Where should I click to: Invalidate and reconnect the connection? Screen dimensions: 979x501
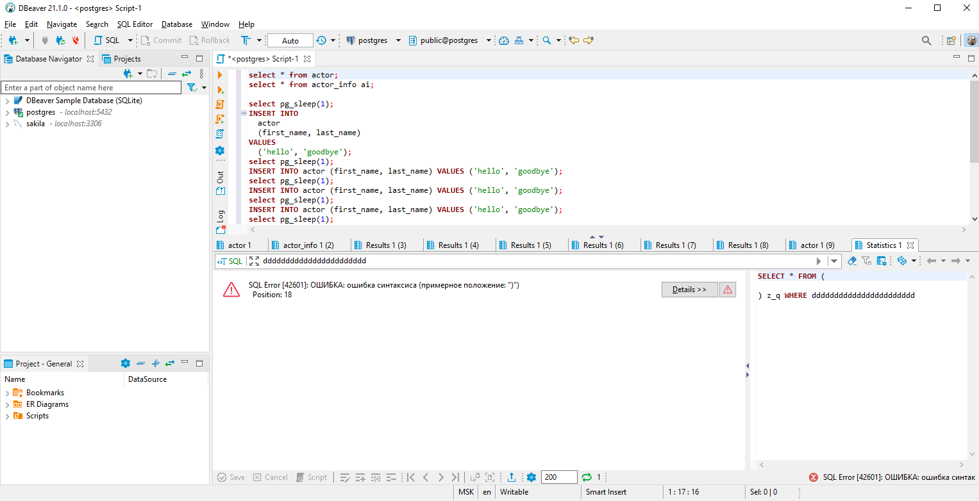61,40
